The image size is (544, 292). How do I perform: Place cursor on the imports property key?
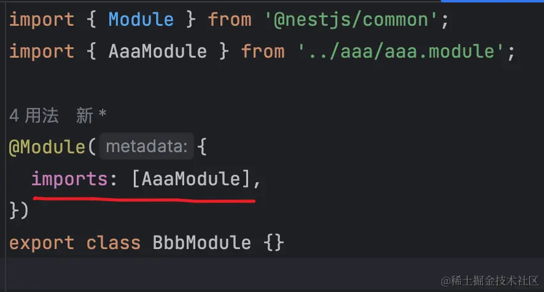(x=69, y=179)
